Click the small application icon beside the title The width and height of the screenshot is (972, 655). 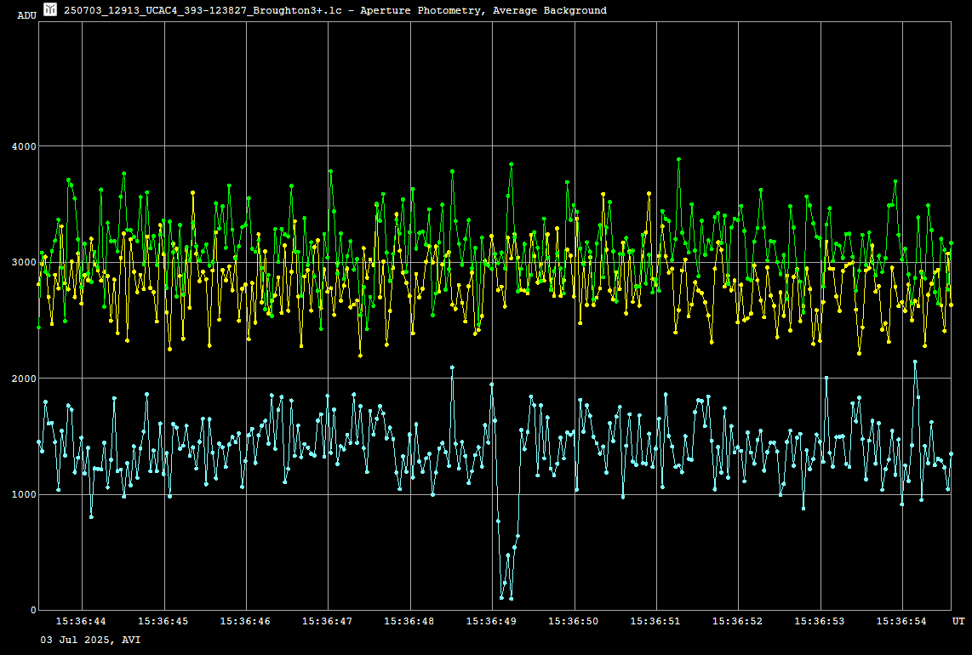(x=50, y=9)
